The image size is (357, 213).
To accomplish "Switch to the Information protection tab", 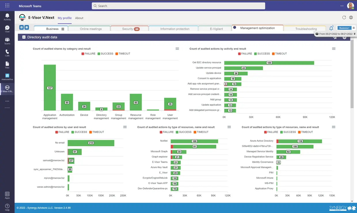I will point(173,28).
